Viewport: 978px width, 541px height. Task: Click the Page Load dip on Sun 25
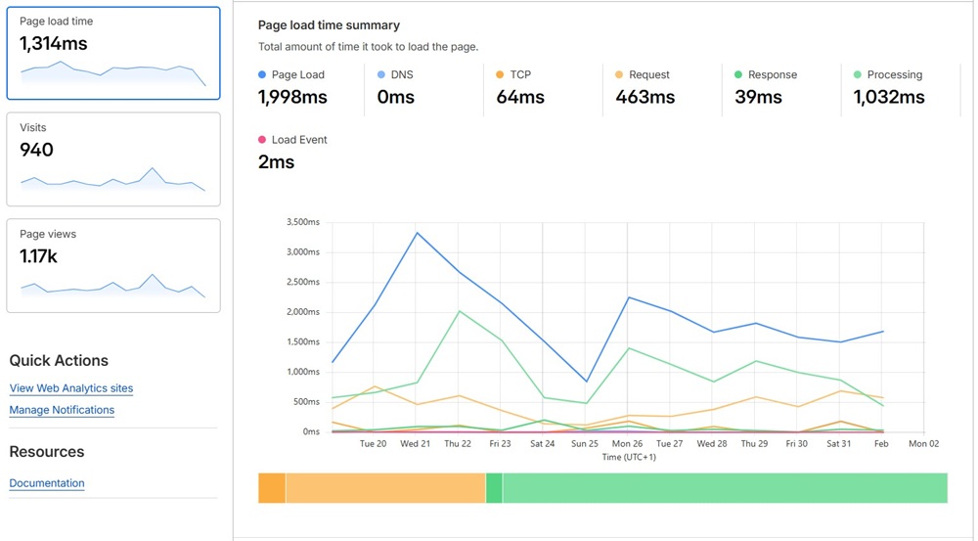585,382
